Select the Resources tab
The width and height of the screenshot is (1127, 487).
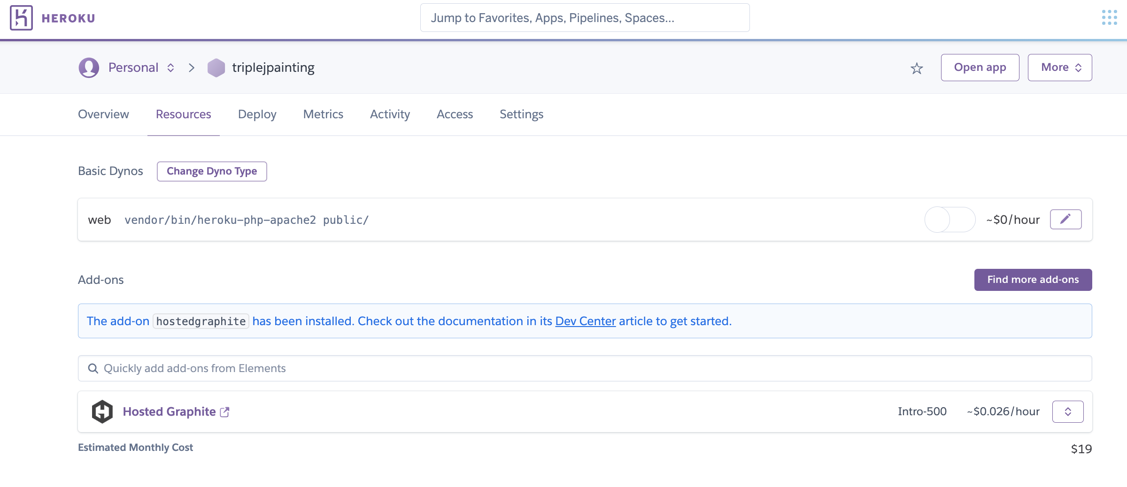point(184,114)
